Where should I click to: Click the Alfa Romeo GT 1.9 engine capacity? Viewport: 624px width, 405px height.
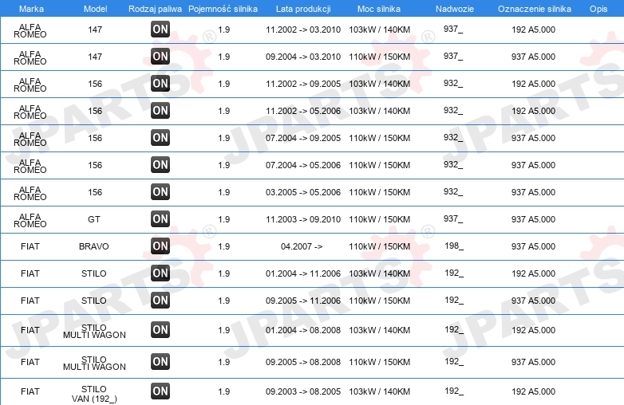point(224,219)
